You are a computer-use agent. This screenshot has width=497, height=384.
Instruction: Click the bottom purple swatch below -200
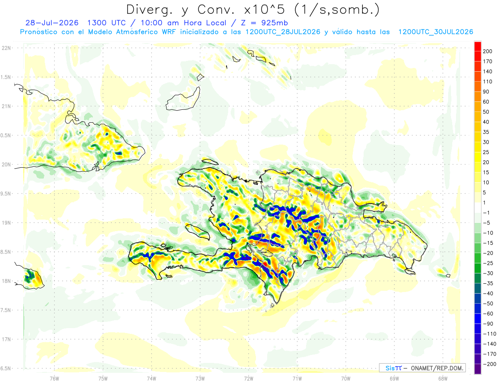(478, 369)
